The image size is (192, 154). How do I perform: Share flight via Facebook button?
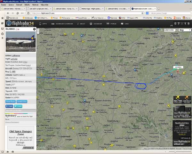pos(9,106)
